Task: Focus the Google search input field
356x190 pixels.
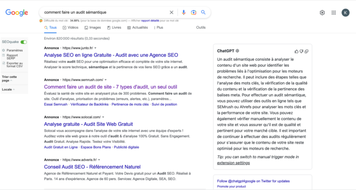Action: (x=105, y=12)
